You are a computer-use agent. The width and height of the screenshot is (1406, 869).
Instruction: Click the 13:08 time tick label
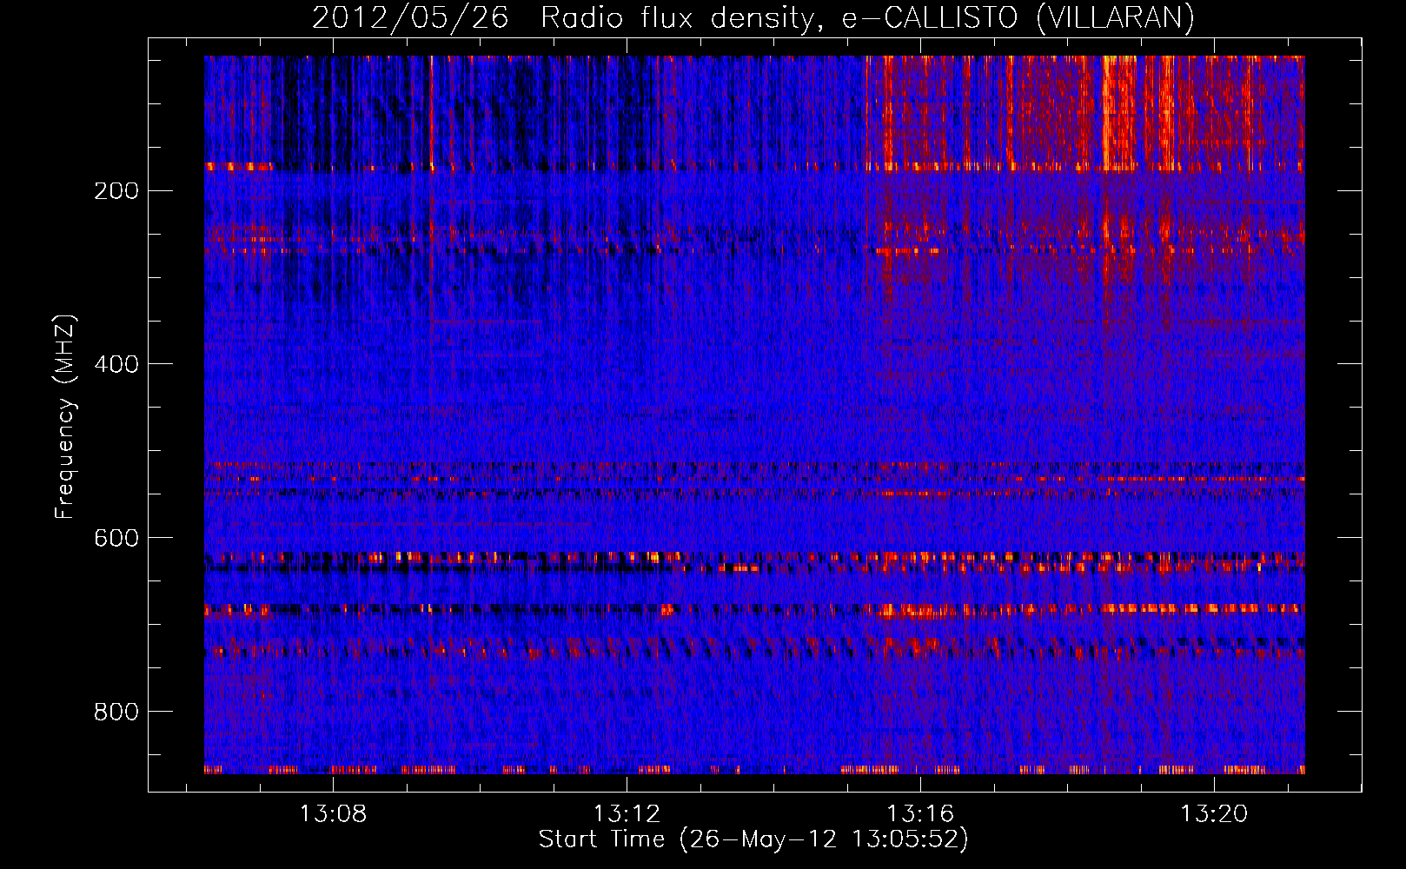333,814
